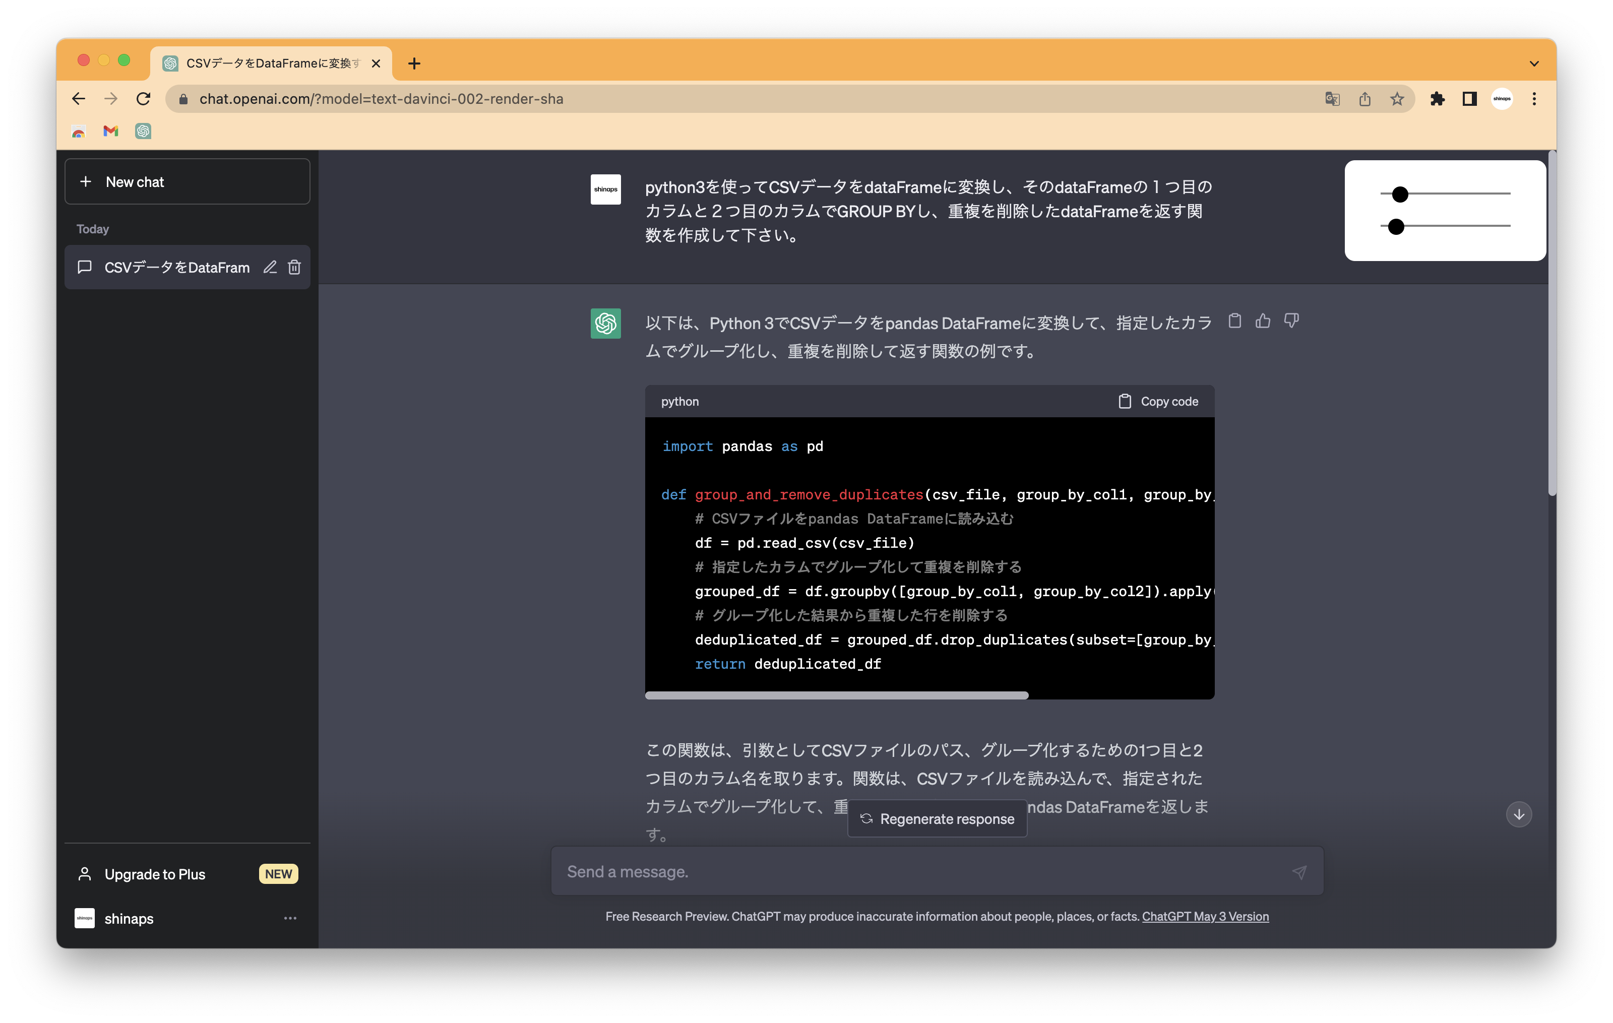Click the lower slider handle
1613x1023 pixels.
tap(1396, 227)
